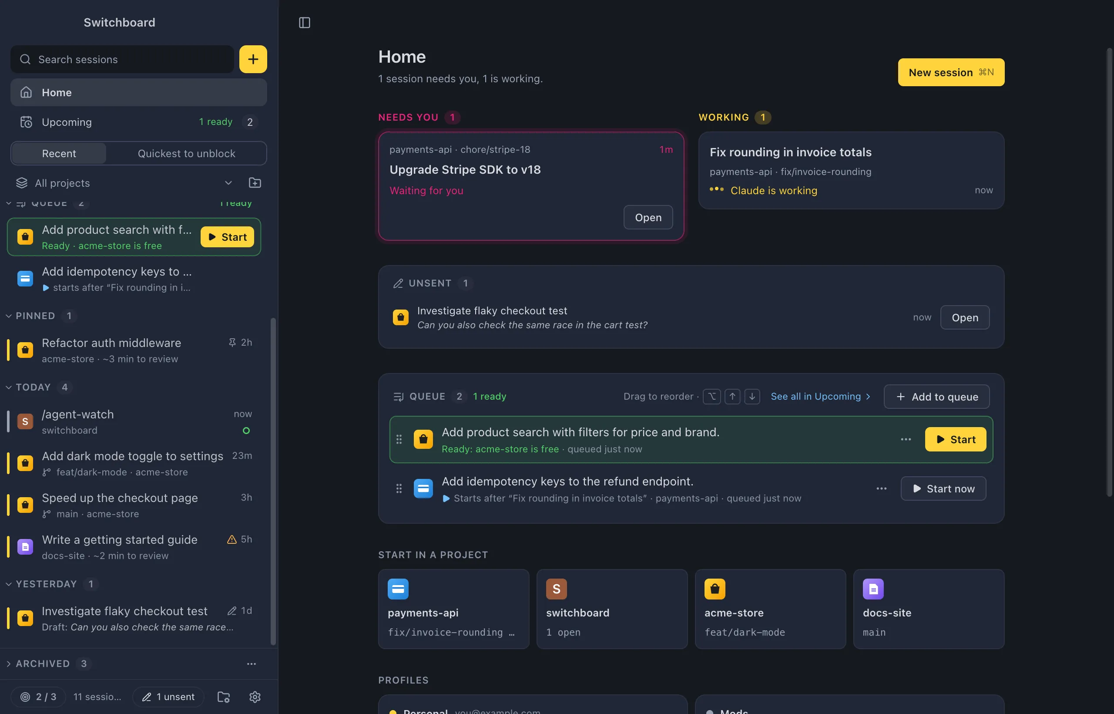Click the yellow plus new-session icon

tap(253, 59)
